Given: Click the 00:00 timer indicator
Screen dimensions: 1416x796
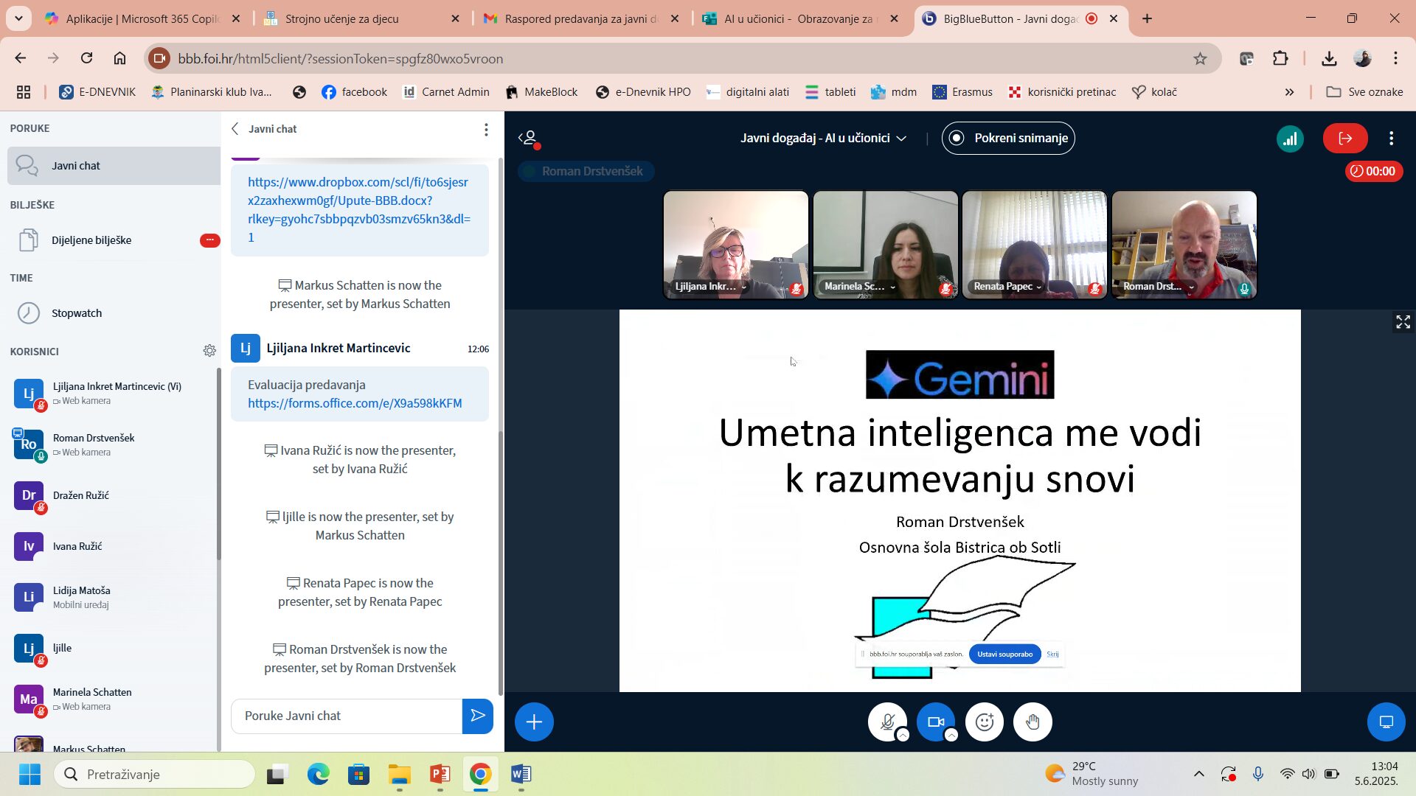Looking at the screenshot, I should click(x=1373, y=171).
